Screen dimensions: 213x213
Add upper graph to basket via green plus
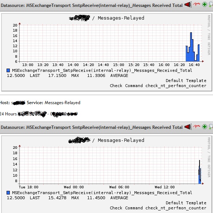[x=205, y=4]
